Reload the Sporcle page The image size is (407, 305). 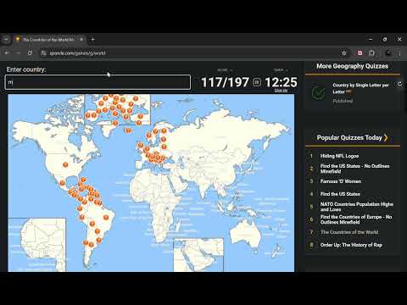[30, 53]
